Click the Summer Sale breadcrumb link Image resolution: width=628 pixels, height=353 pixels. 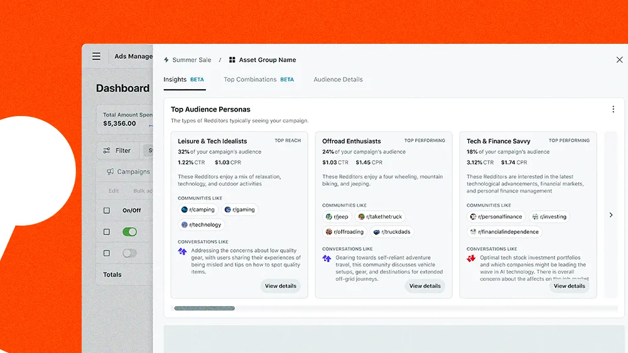click(192, 60)
